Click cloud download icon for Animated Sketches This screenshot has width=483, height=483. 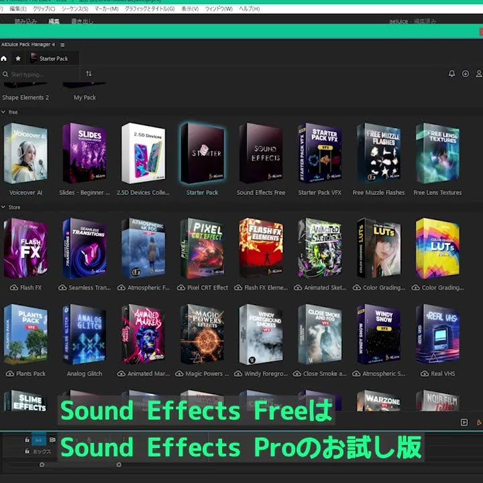pos(298,288)
